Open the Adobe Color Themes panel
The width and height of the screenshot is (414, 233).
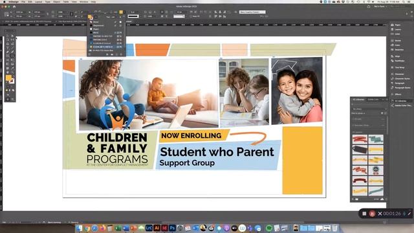(402, 105)
